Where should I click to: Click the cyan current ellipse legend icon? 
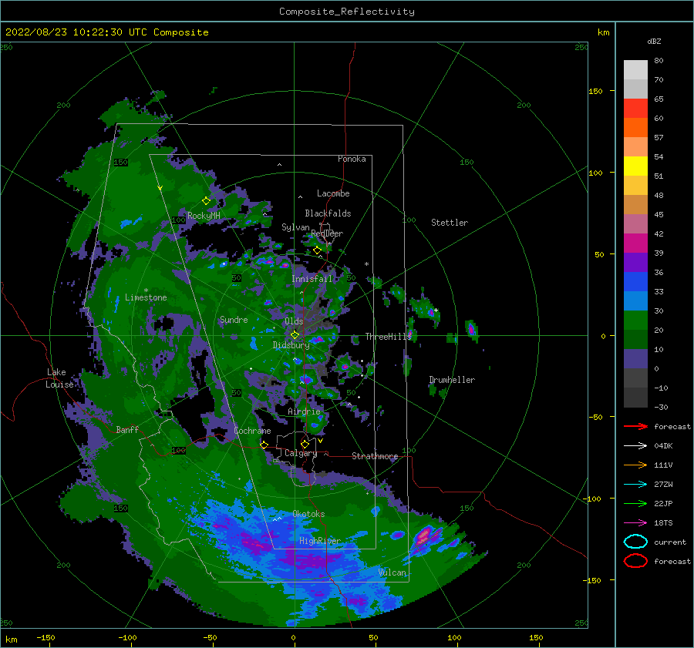click(x=635, y=542)
